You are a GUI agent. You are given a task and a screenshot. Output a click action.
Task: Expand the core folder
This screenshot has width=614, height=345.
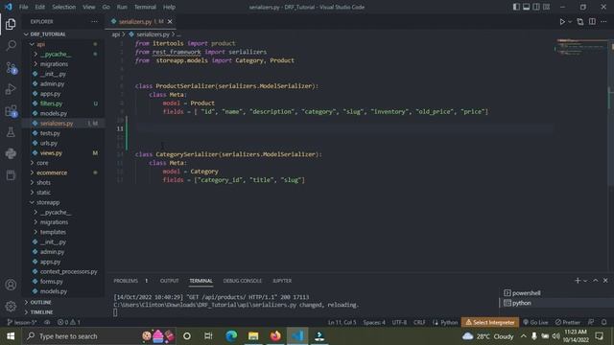(42, 163)
